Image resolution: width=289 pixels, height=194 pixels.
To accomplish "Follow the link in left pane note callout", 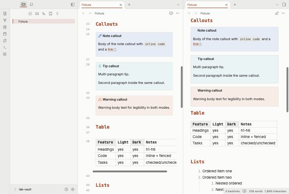I will 110,49.
